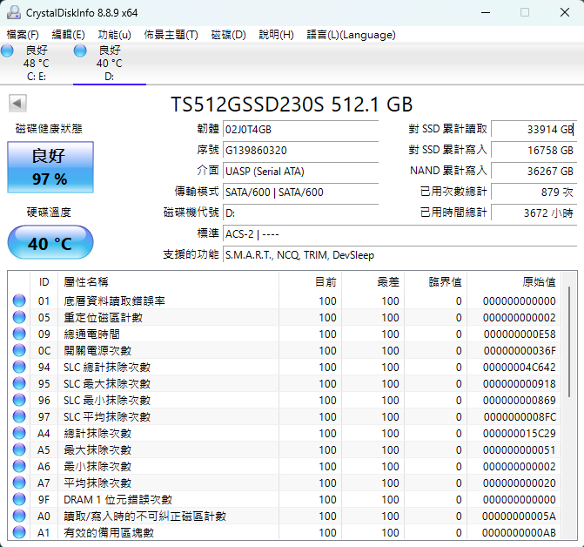Open the 編輯(E) menu
Screen dimensions: 584x547
point(68,35)
